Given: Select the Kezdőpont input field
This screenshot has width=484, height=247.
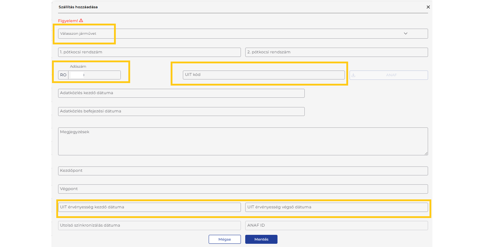Looking at the screenshot, I should point(243,171).
